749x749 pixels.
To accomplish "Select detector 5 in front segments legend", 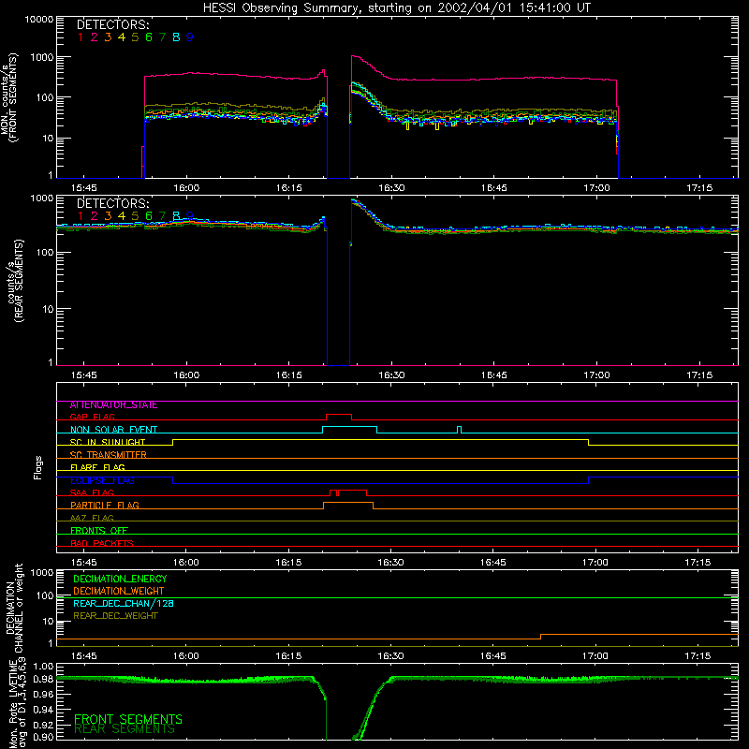I will click(x=135, y=37).
